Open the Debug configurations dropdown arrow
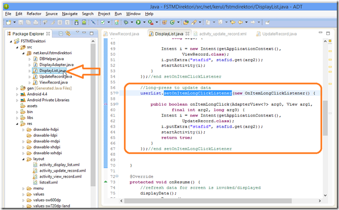 tap(131, 22)
